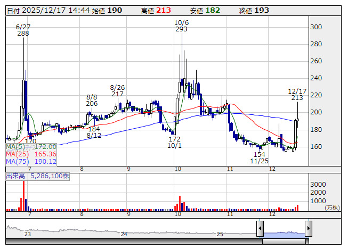This screenshot has width=348, height=250.
Task: Select year 23 in the overview timeline
Action: [x=27, y=234]
